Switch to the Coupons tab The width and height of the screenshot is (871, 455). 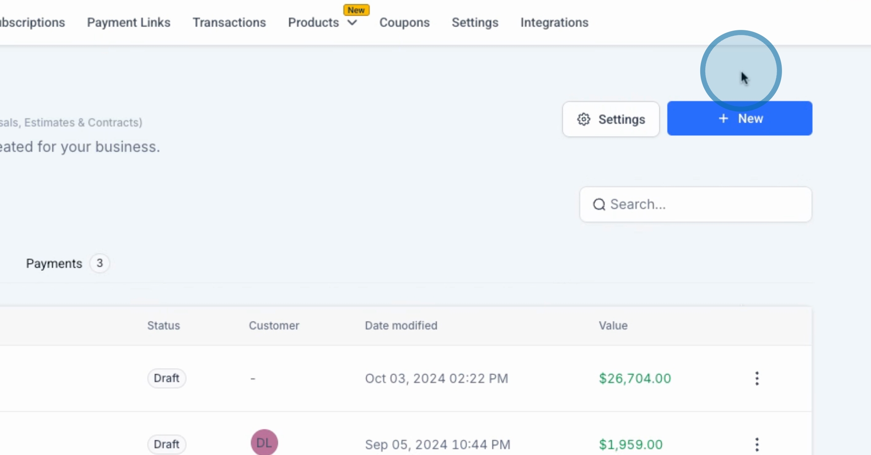click(404, 22)
